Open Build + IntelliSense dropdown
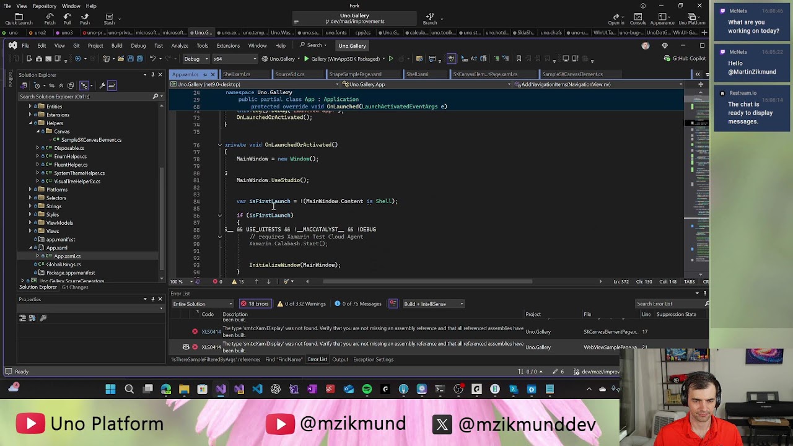 (433, 304)
